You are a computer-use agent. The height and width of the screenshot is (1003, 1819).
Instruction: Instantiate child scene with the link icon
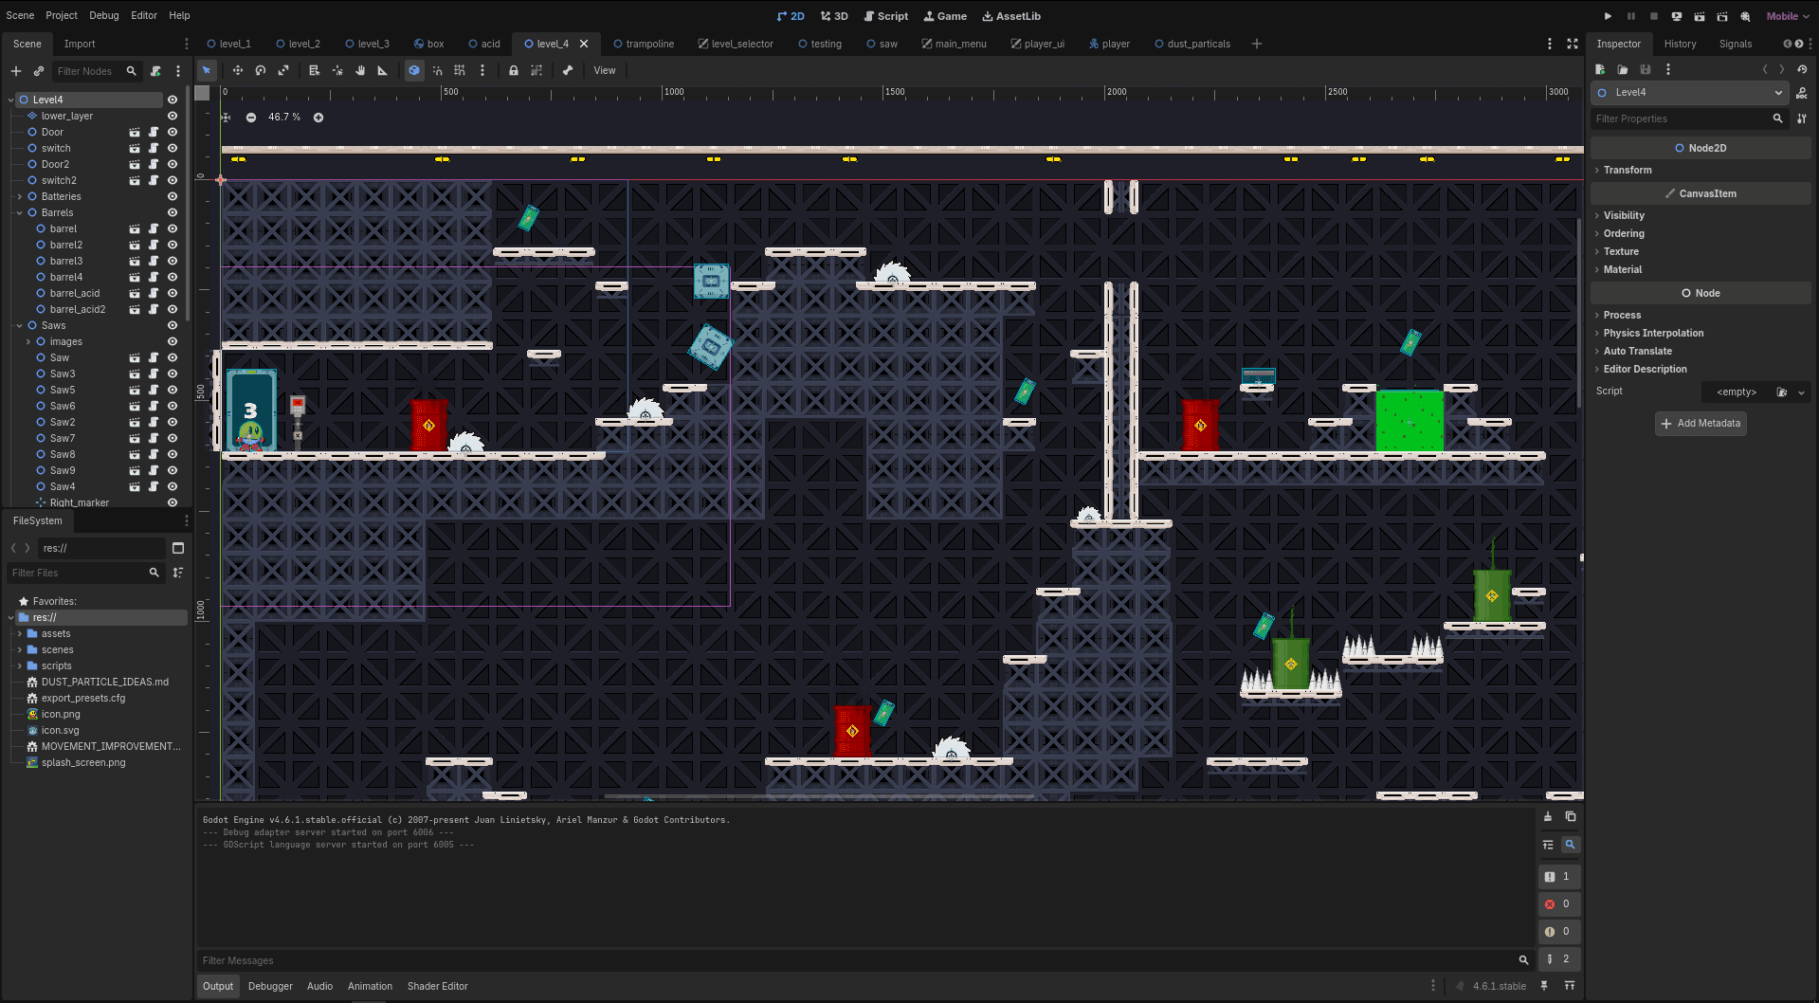click(x=39, y=71)
